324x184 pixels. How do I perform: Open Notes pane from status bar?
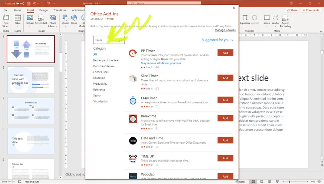tap(240, 182)
